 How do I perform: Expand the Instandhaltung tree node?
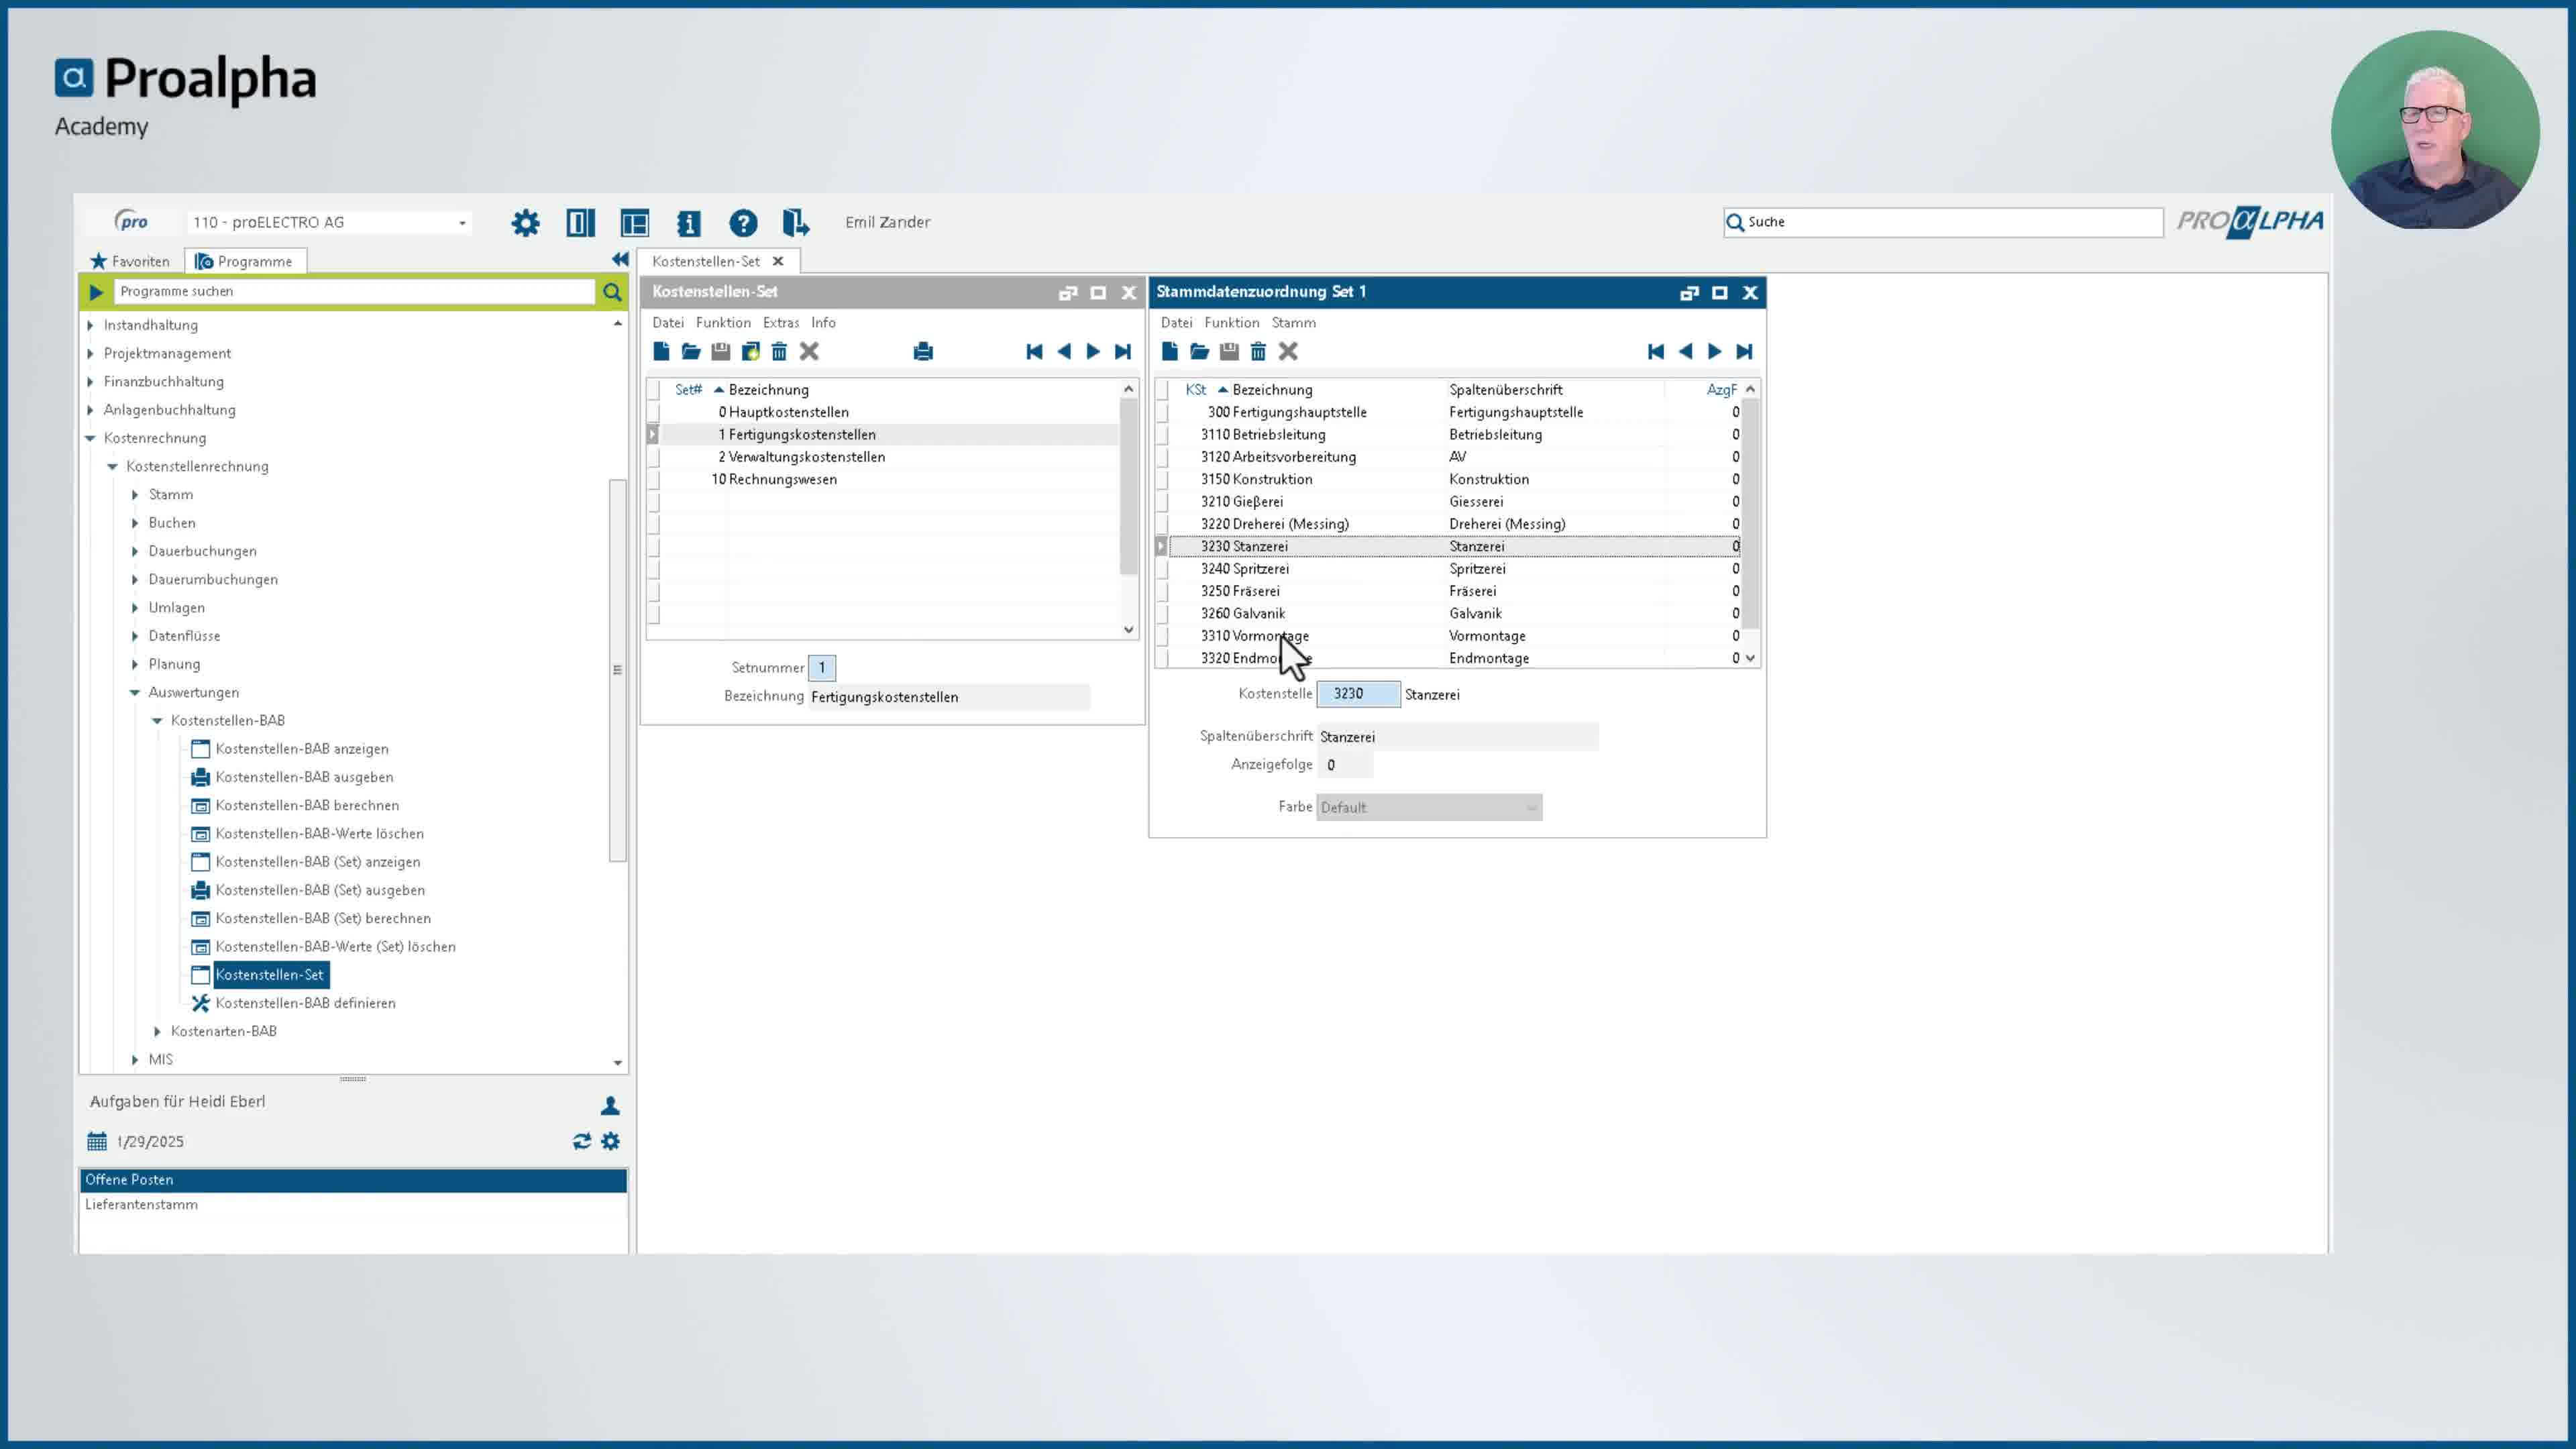pyautogui.click(x=90, y=325)
